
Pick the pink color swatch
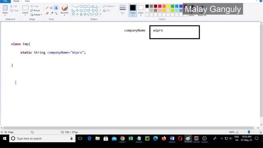(160, 10)
